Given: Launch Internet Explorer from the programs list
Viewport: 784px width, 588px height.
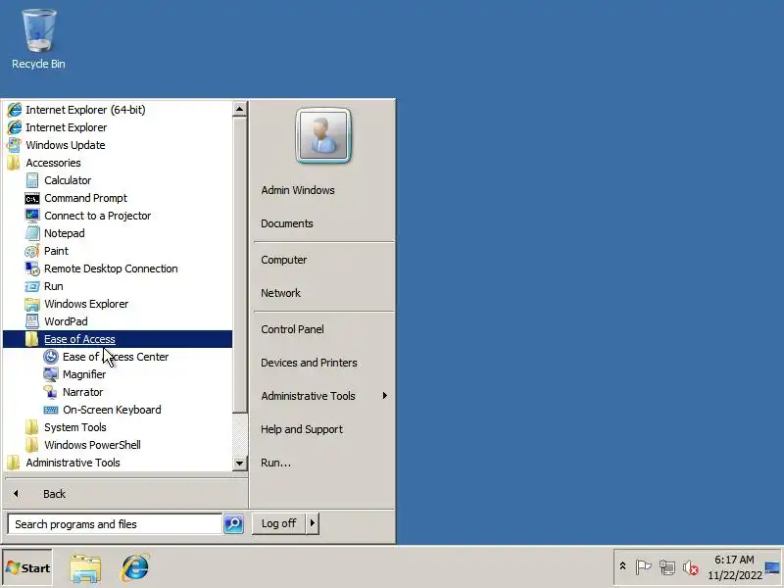Looking at the screenshot, I should tap(66, 127).
